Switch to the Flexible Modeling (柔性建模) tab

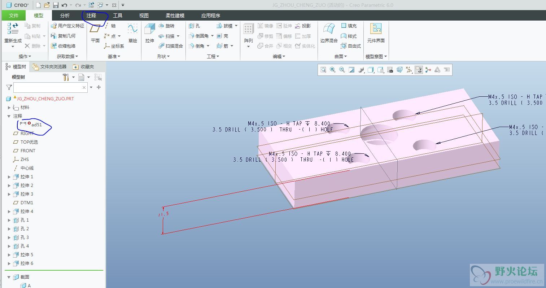[175, 16]
